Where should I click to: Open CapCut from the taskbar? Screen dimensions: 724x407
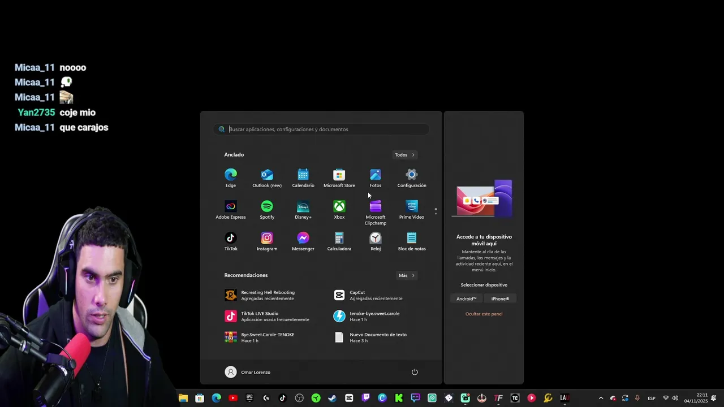coord(349,398)
